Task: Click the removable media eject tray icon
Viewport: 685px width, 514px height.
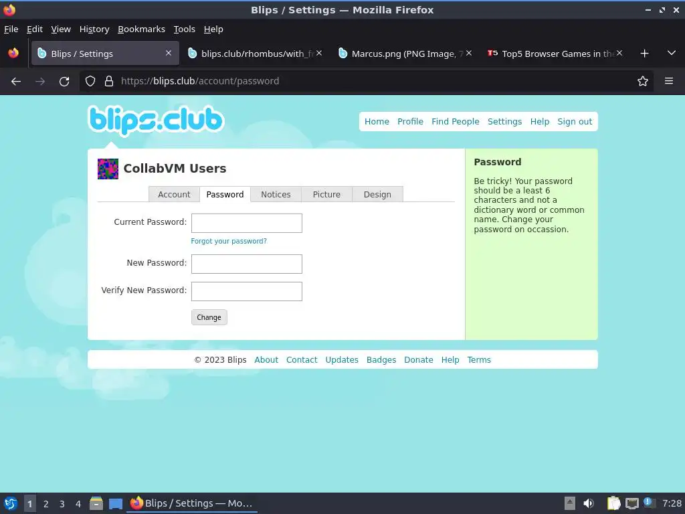Action: 569,503
